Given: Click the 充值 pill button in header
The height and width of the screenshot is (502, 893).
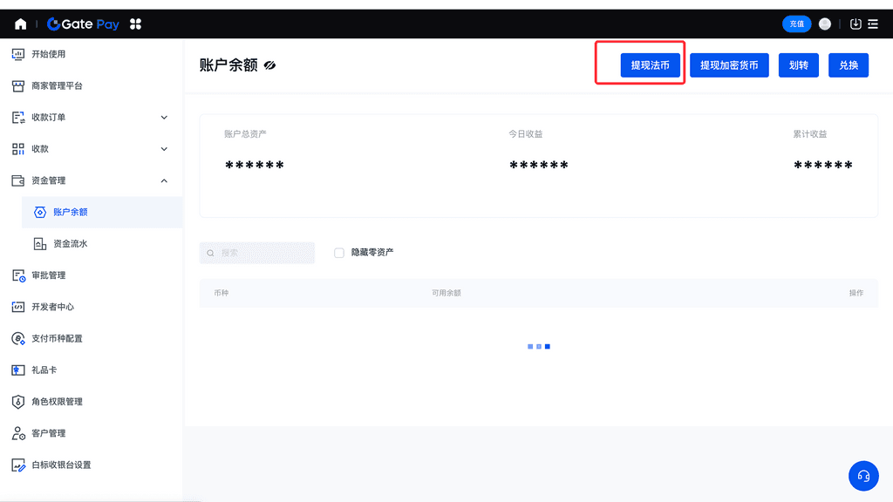Looking at the screenshot, I should click(796, 24).
